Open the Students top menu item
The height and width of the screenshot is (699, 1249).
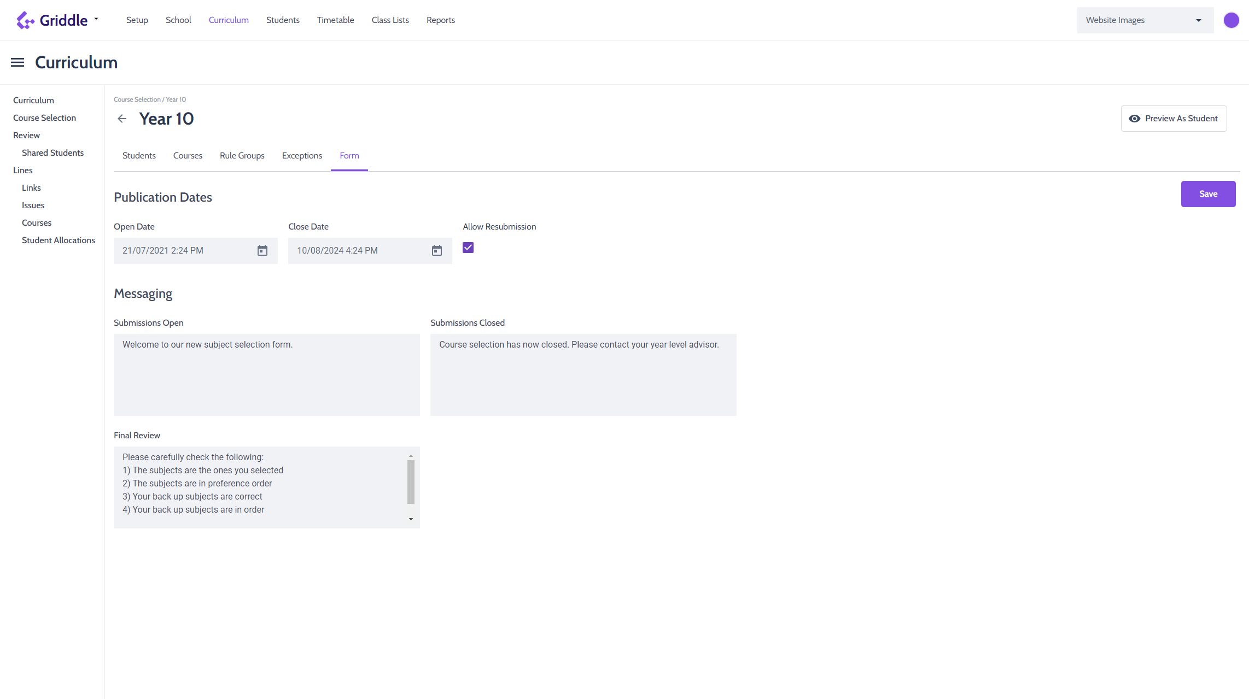(x=283, y=20)
